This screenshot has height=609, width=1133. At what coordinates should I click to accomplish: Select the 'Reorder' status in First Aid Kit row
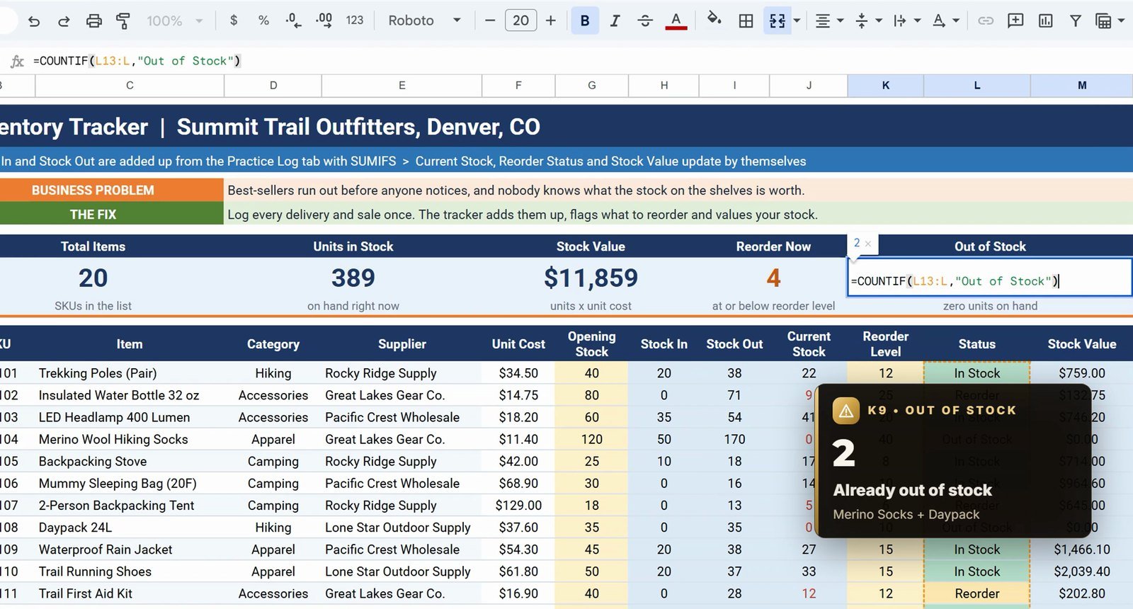(977, 593)
